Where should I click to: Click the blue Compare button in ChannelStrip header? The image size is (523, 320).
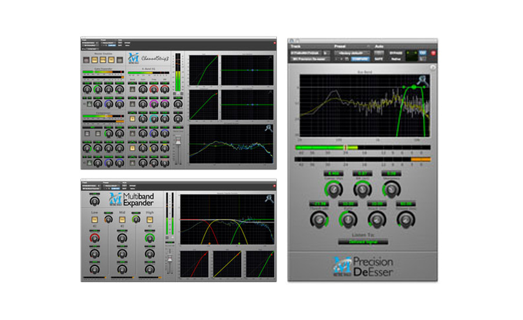pyautogui.click(x=112, y=45)
